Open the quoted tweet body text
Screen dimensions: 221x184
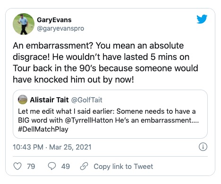(x=108, y=120)
